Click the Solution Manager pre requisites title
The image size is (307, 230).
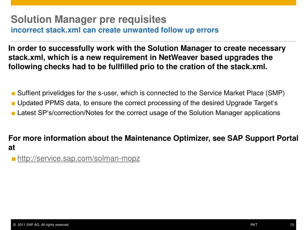tap(88, 19)
